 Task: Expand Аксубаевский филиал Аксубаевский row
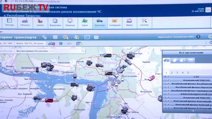pyautogui.click(x=165, y=84)
